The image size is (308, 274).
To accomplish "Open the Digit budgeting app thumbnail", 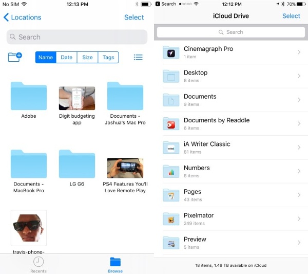I will pyautogui.click(x=77, y=98).
